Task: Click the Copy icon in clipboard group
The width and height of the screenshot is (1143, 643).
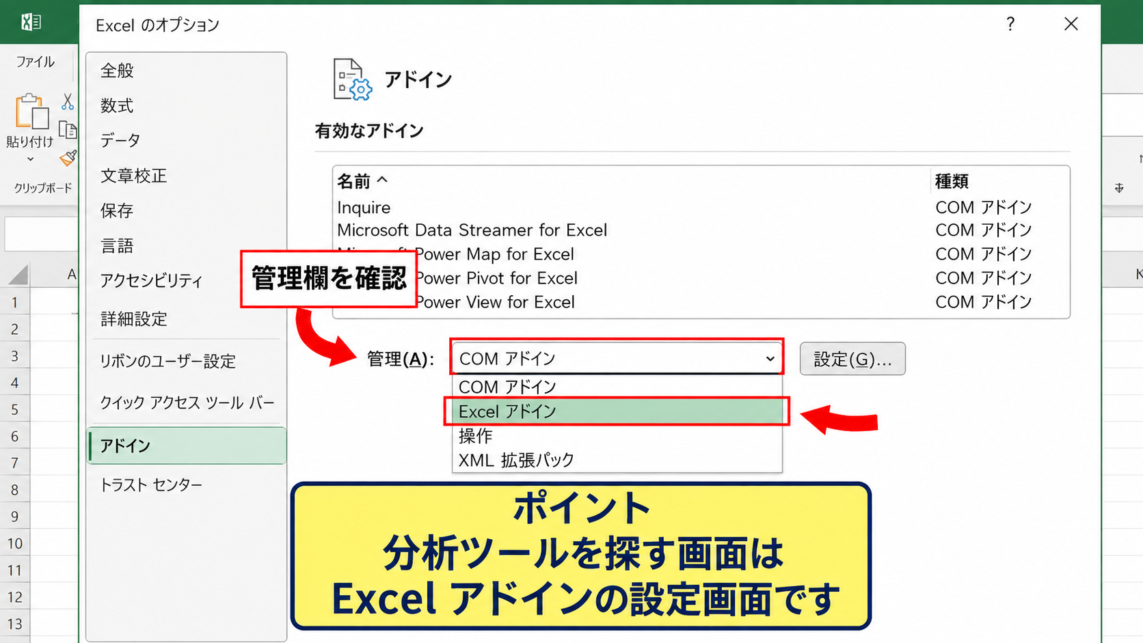Action: pos(68,129)
